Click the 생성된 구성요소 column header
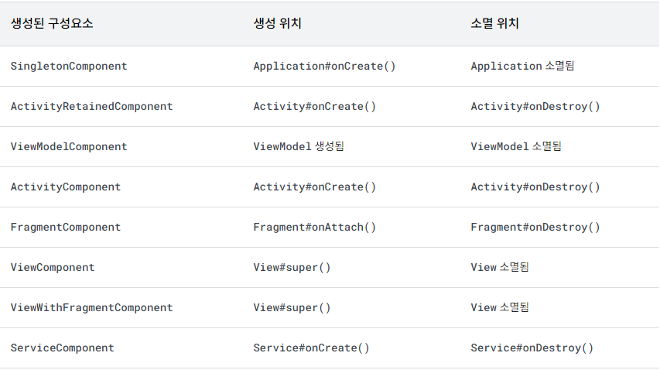The height and width of the screenshot is (370, 660). coord(52,23)
